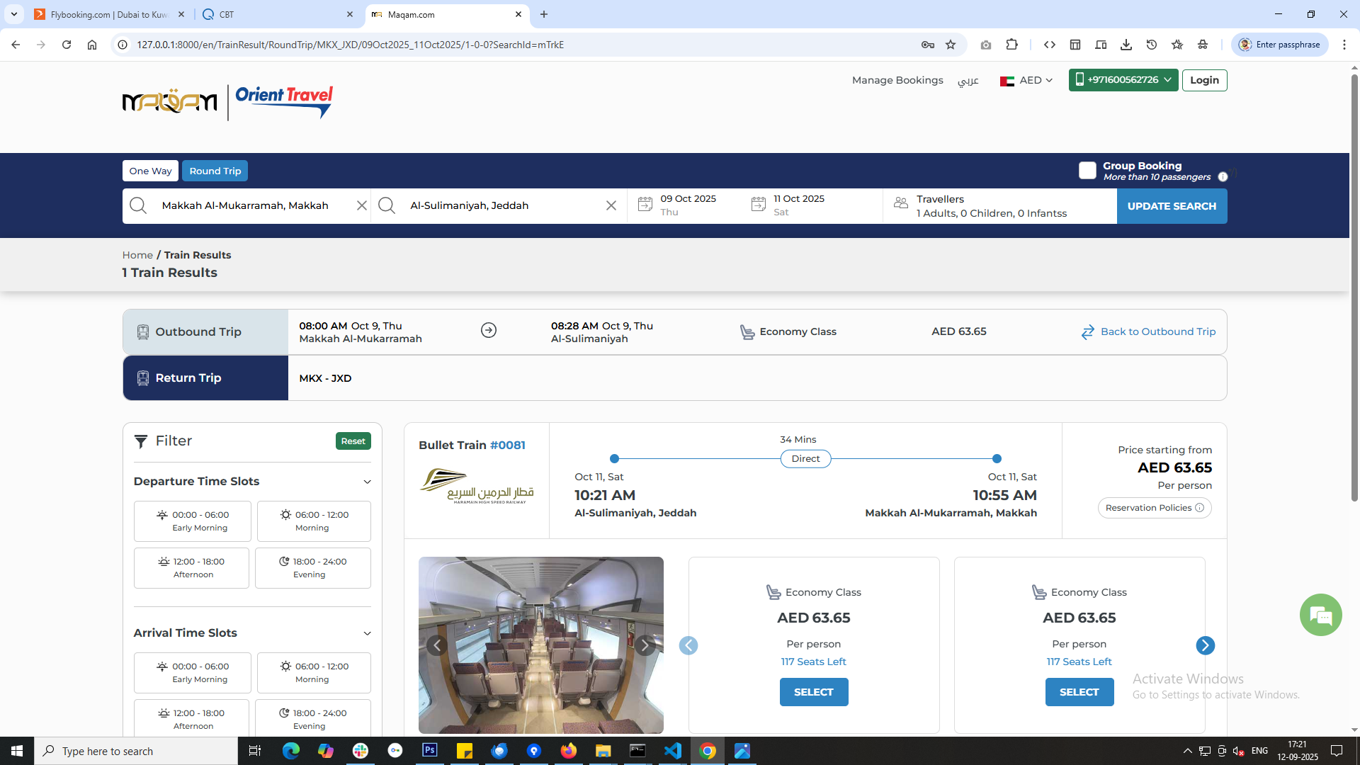1360x765 pixels.
Task: Click the Back to Outbound Trip swap icon
Action: click(x=1088, y=332)
